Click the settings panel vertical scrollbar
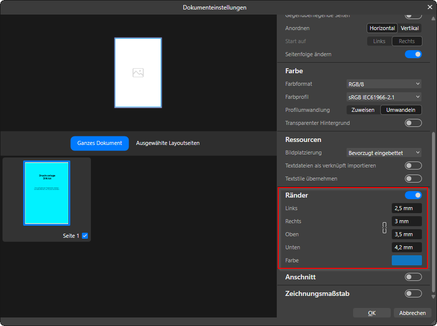 pyautogui.click(x=433, y=212)
